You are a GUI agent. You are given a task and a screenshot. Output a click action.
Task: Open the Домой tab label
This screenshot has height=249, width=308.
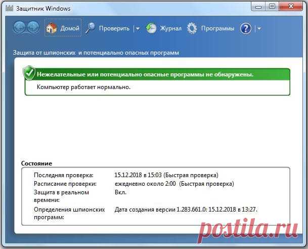(70, 28)
